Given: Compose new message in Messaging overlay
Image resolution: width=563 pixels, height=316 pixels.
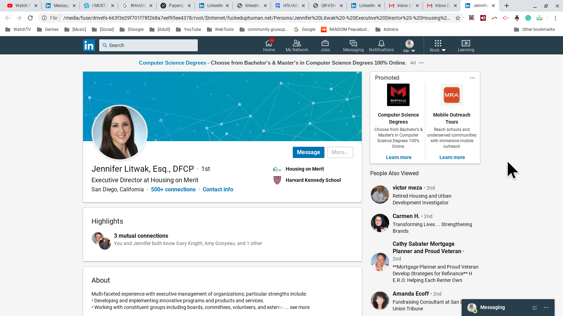Looking at the screenshot, I should [x=535, y=308].
